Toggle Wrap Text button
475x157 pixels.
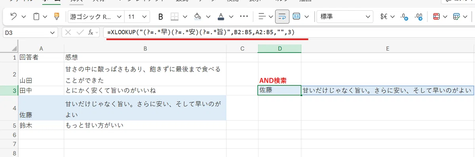[x=283, y=17]
